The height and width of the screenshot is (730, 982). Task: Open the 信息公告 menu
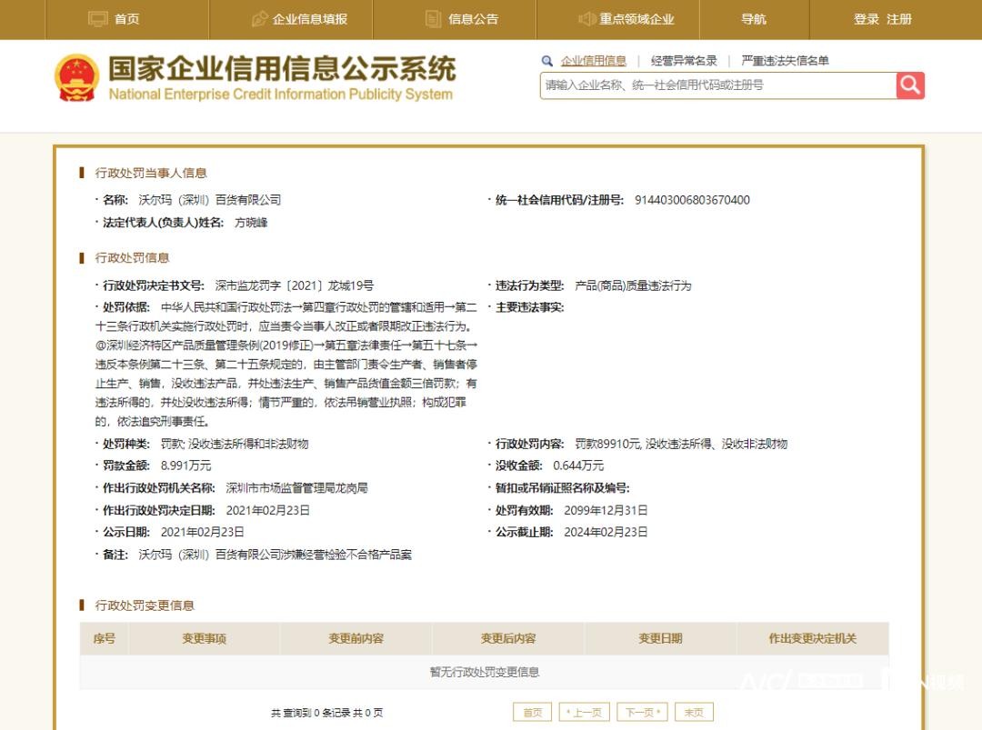473,19
